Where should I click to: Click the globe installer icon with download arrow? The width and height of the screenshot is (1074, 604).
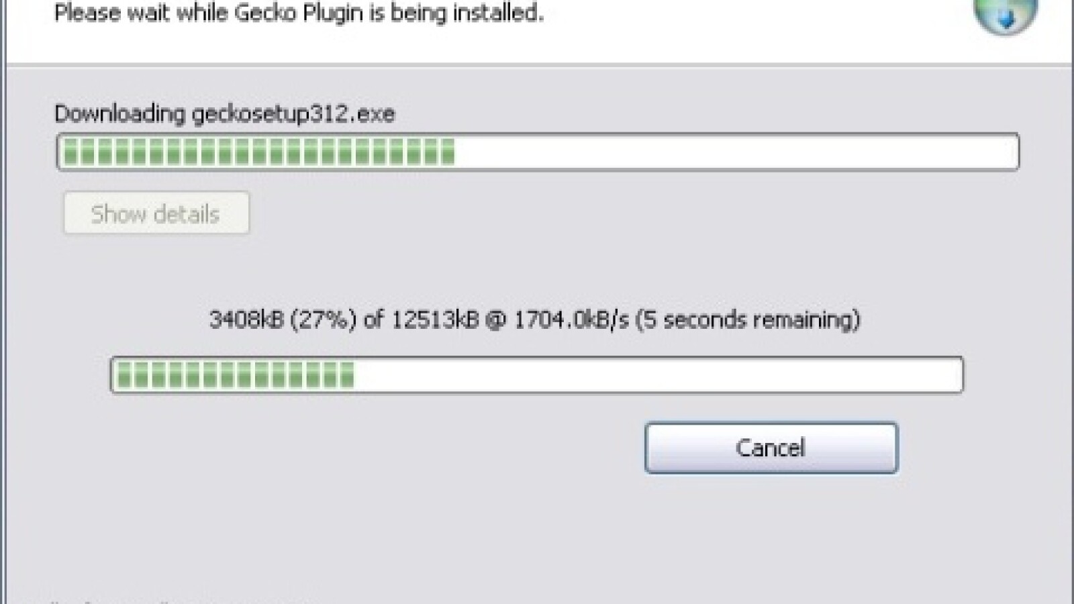[1005, 15]
